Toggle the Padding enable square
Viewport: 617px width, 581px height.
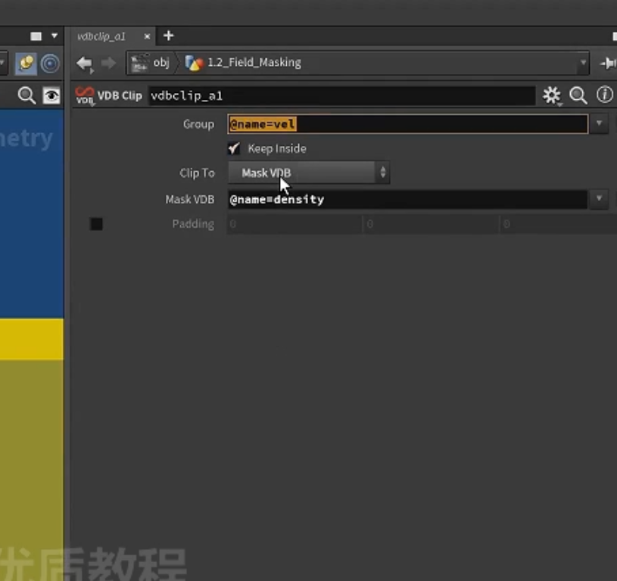[96, 224]
